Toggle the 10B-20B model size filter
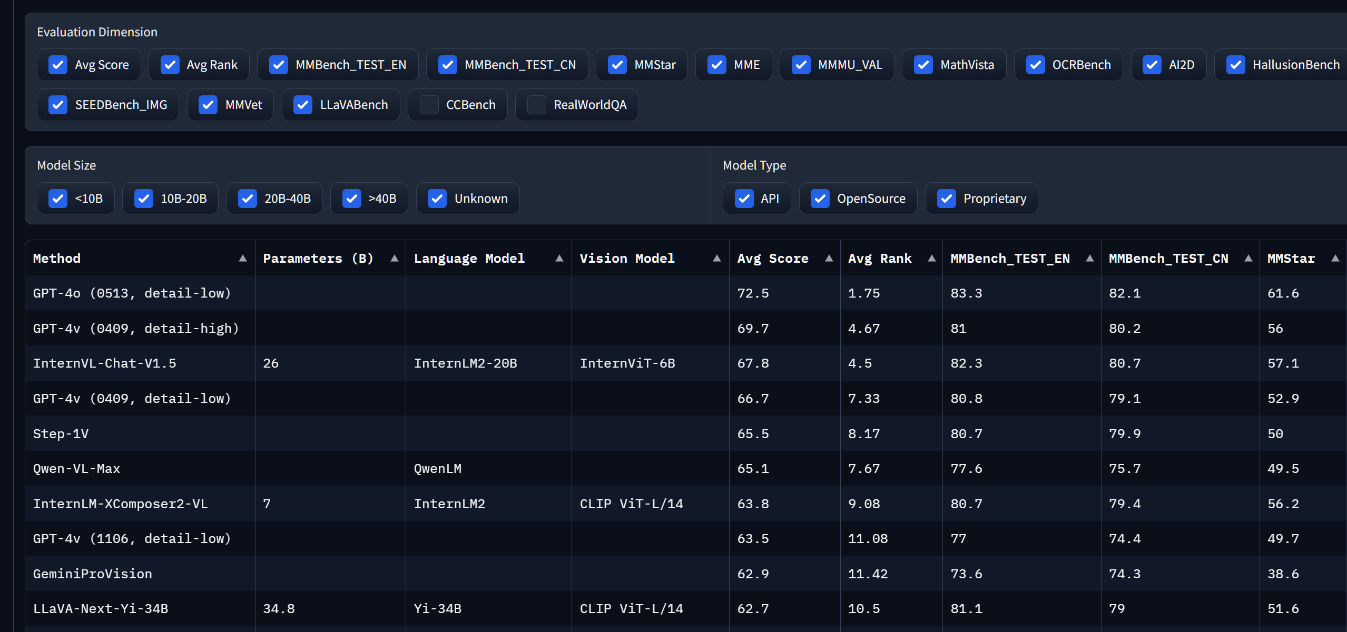 [144, 199]
